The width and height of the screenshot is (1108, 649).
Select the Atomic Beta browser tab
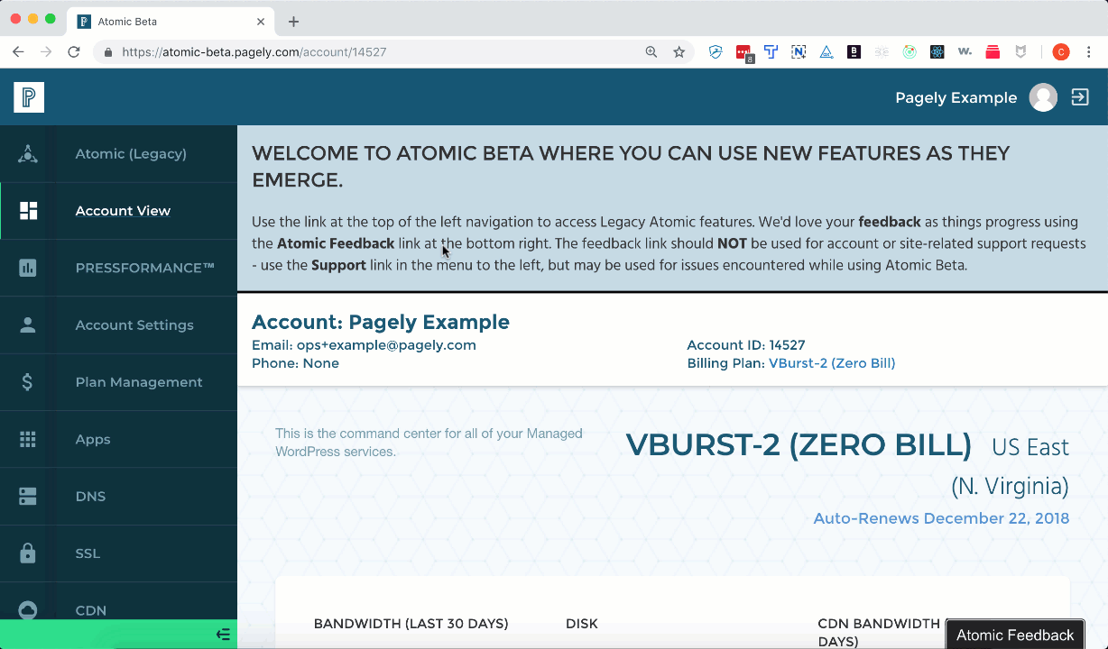tap(171, 22)
